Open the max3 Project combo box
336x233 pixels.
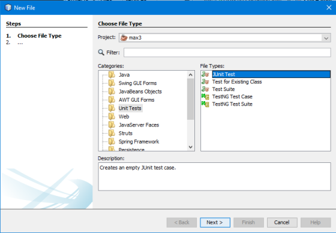pyautogui.click(x=225, y=38)
